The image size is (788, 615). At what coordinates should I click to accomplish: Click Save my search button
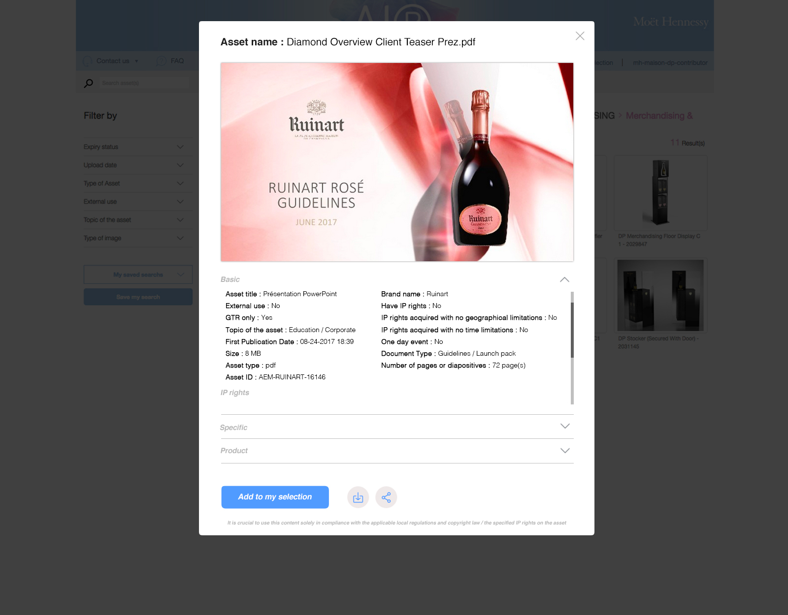click(138, 297)
